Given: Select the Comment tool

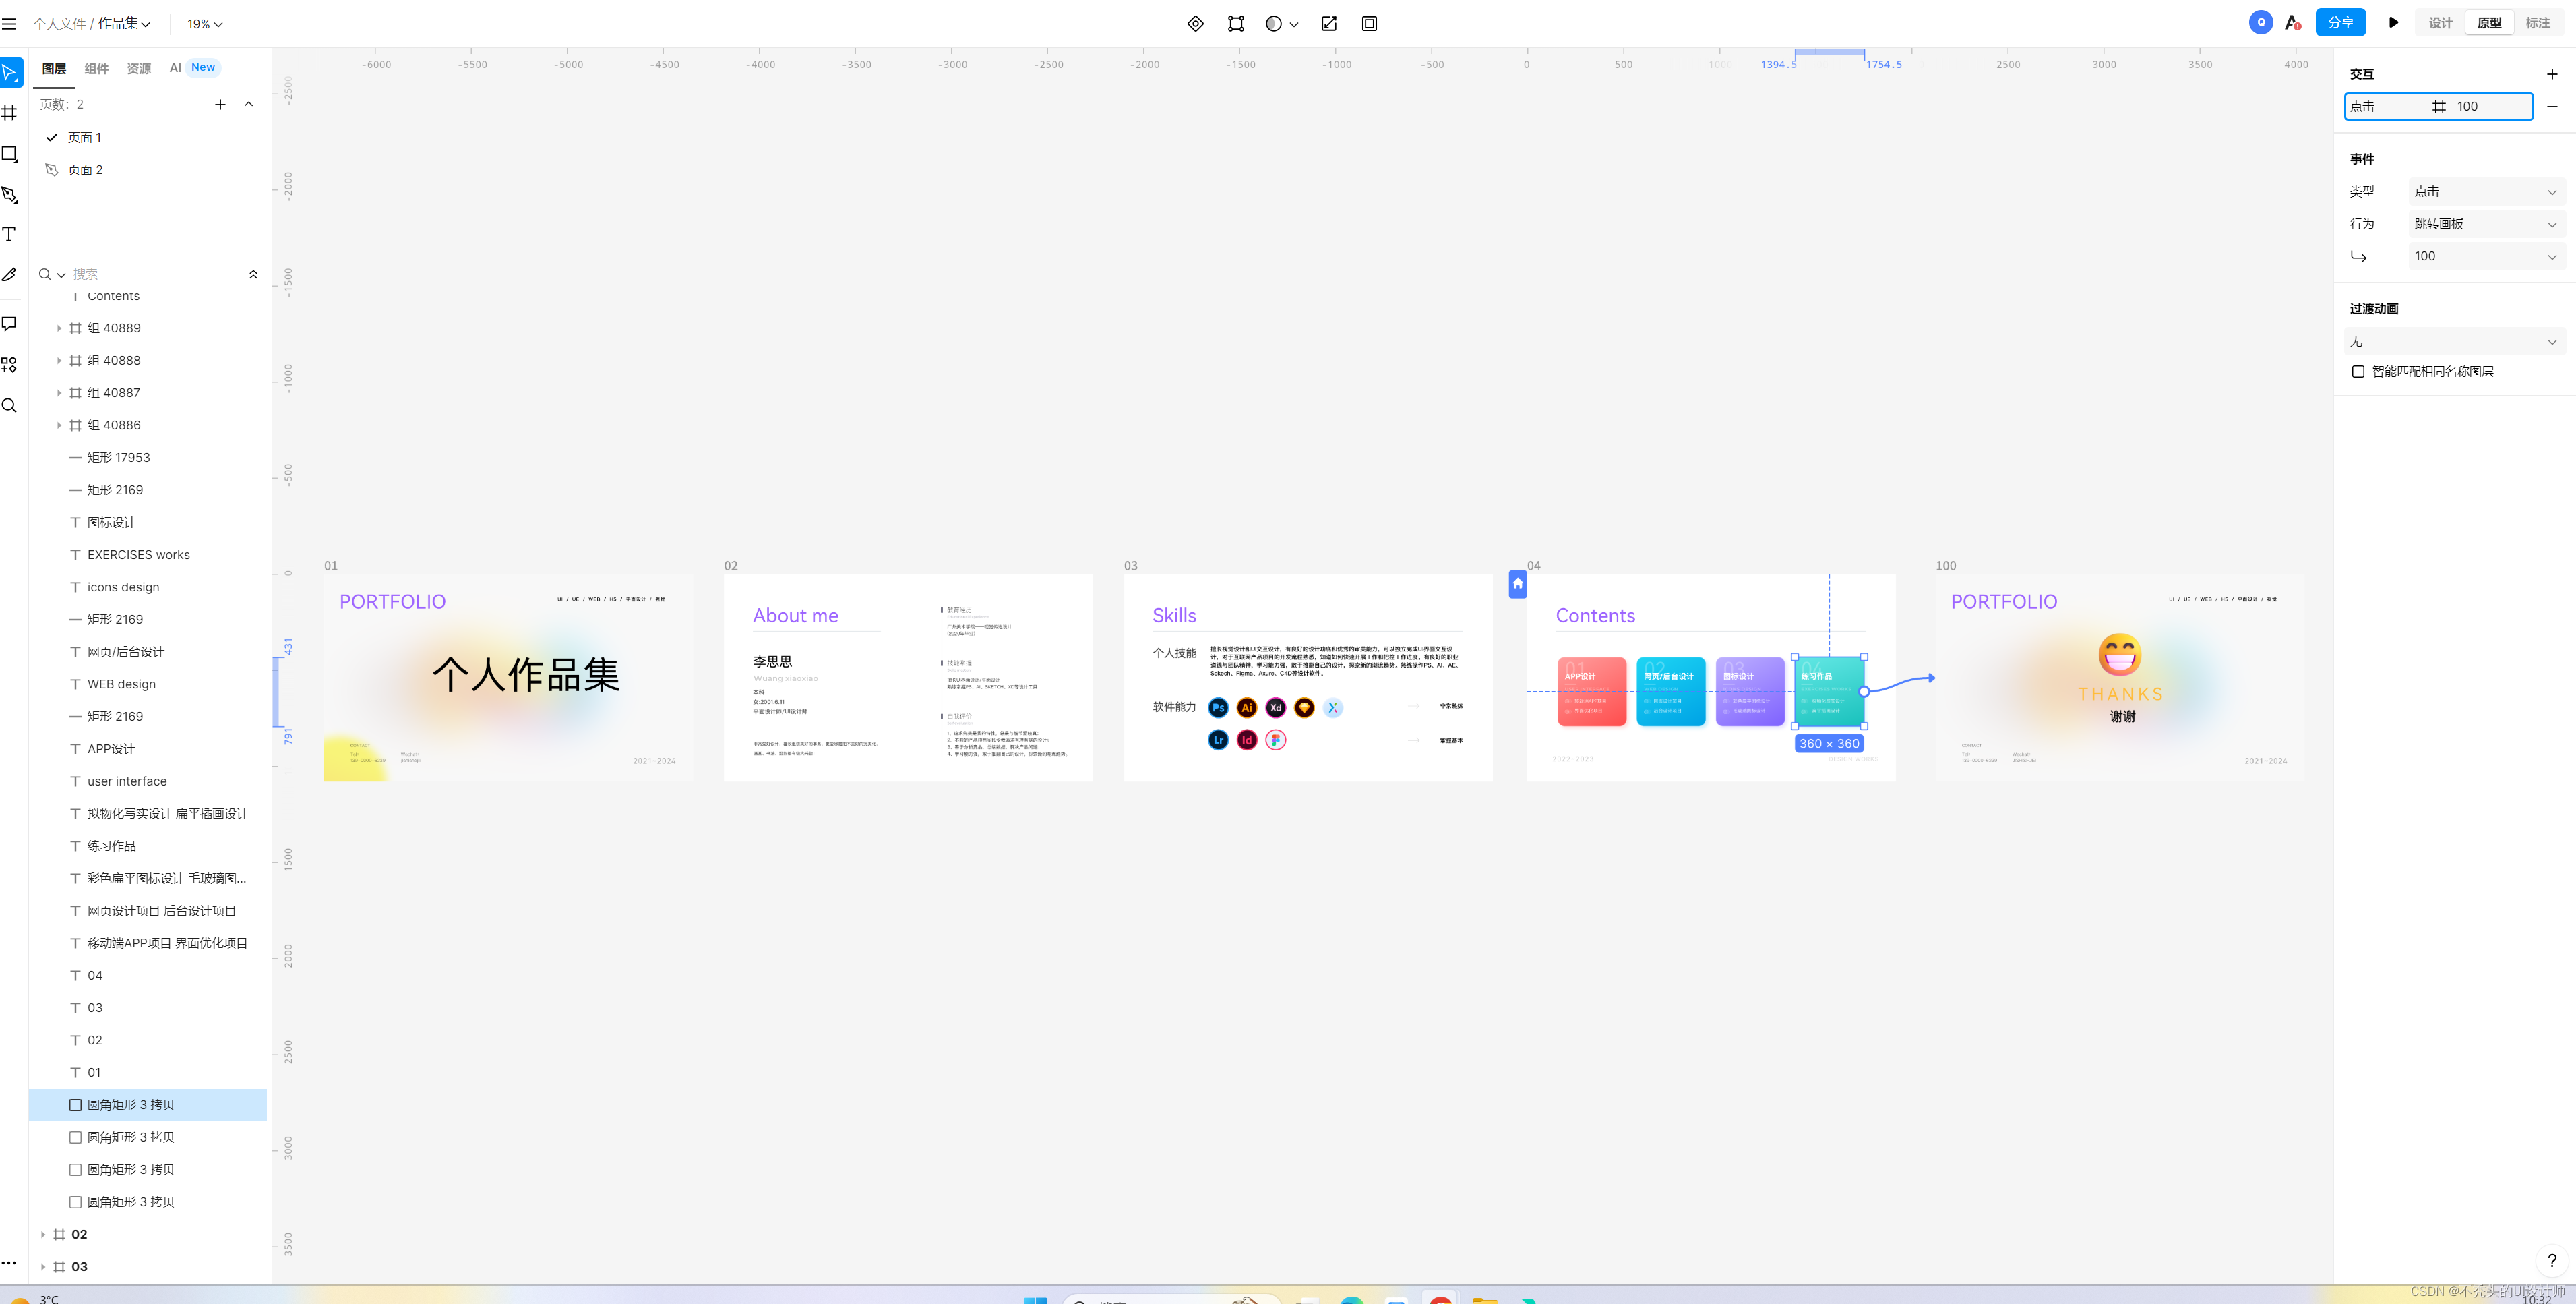Looking at the screenshot, I should click(x=10, y=323).
